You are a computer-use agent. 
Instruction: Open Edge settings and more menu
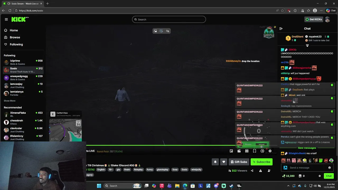pos(321,11)
